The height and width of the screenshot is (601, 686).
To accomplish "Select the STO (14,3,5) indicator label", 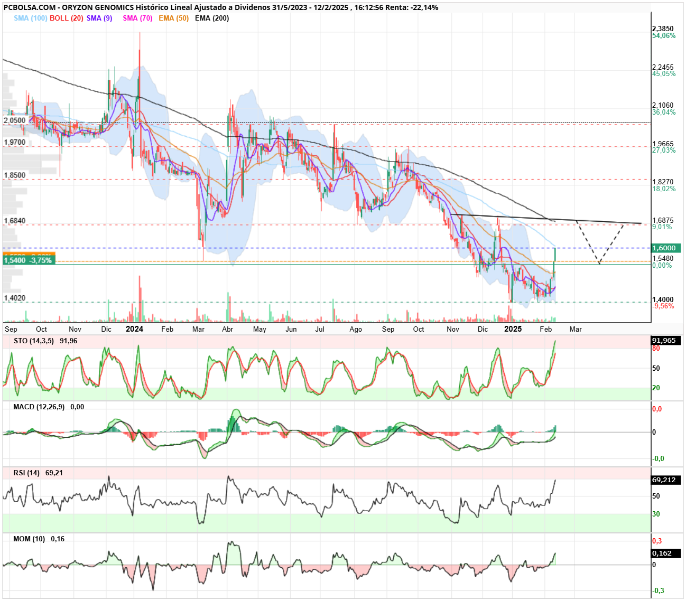I will click(34, 341).
